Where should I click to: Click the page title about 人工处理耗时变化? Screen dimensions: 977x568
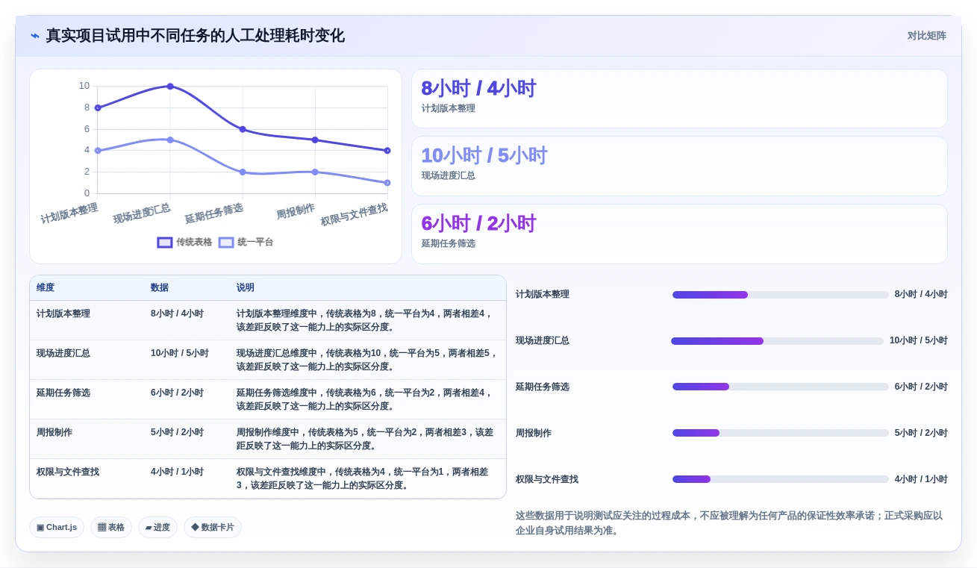click(x=196, y=36)
